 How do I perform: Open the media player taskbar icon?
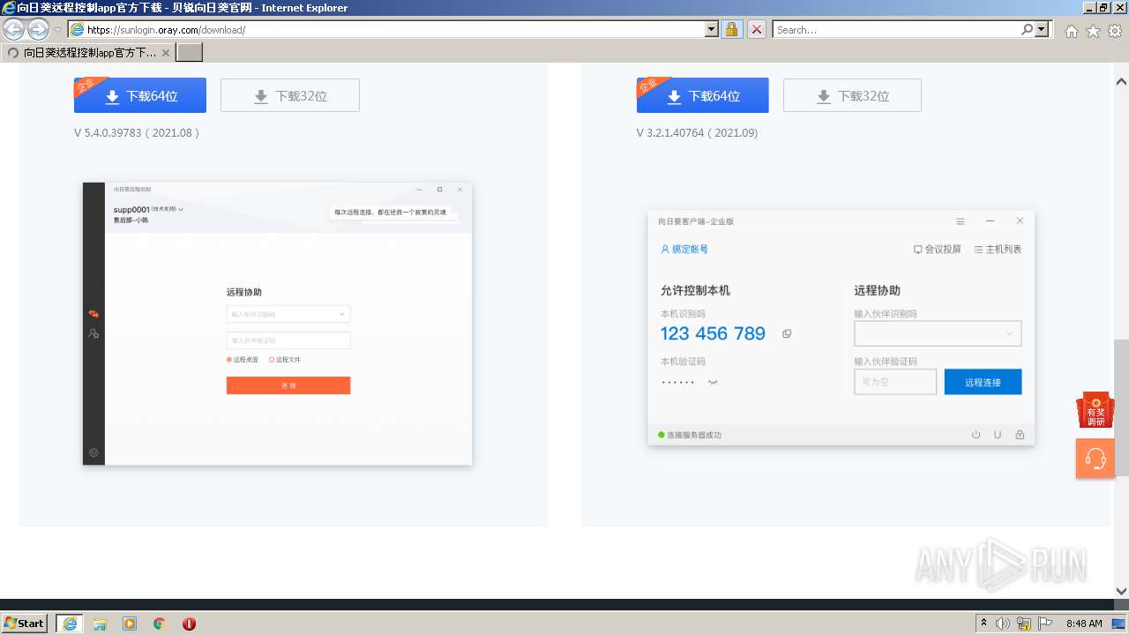(130, 624)
